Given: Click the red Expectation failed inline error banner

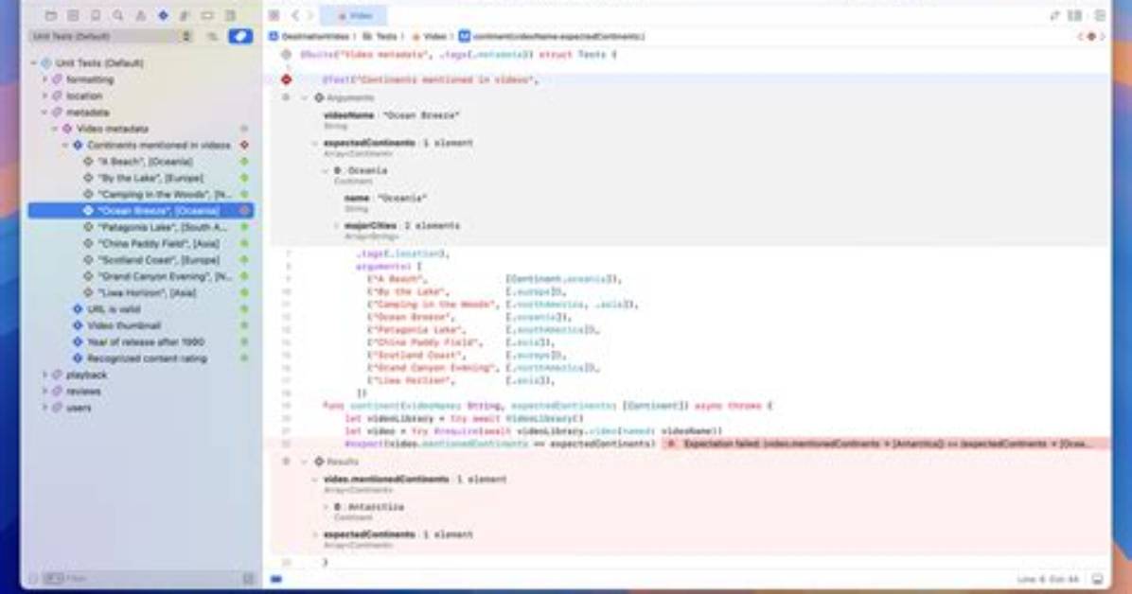Looking at the screenshot, I should [x=884, y=444].
